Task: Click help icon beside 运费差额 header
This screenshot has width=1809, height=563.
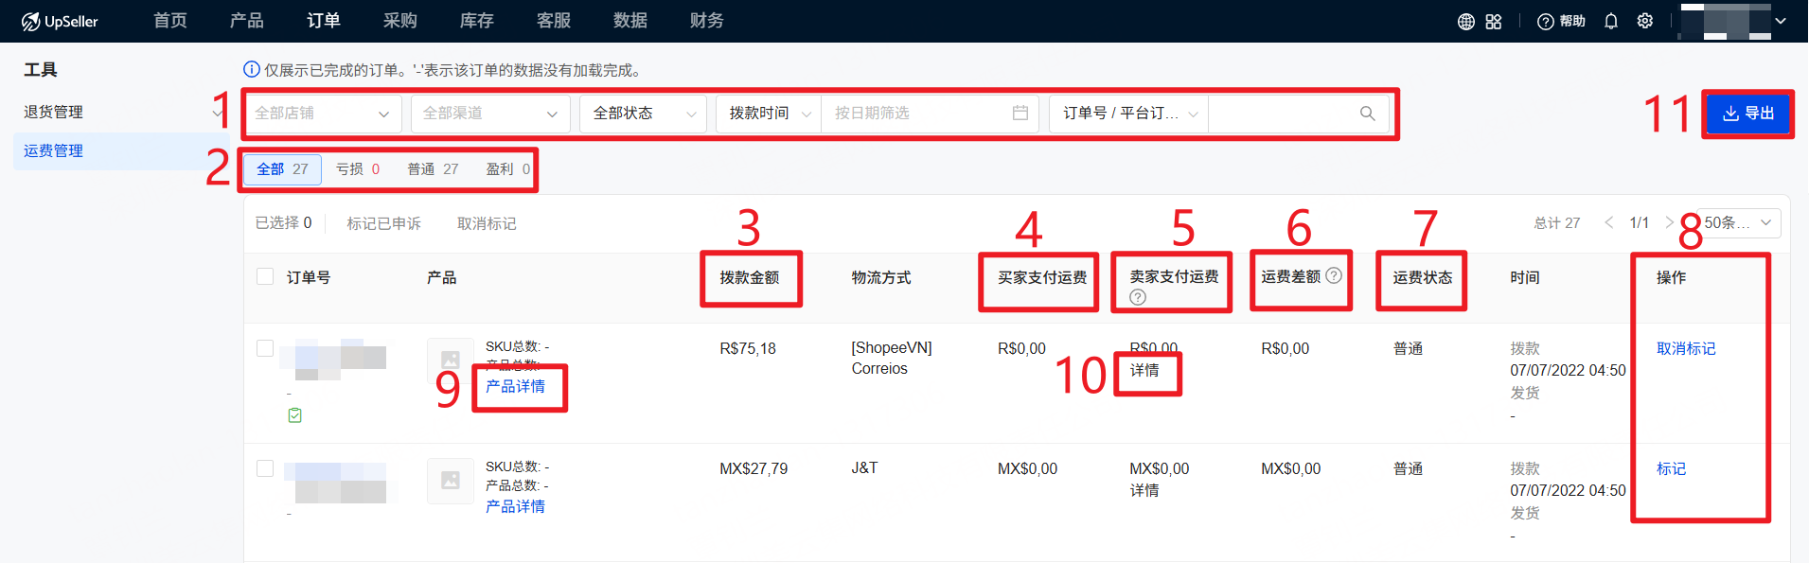Action: [1334, 275]
